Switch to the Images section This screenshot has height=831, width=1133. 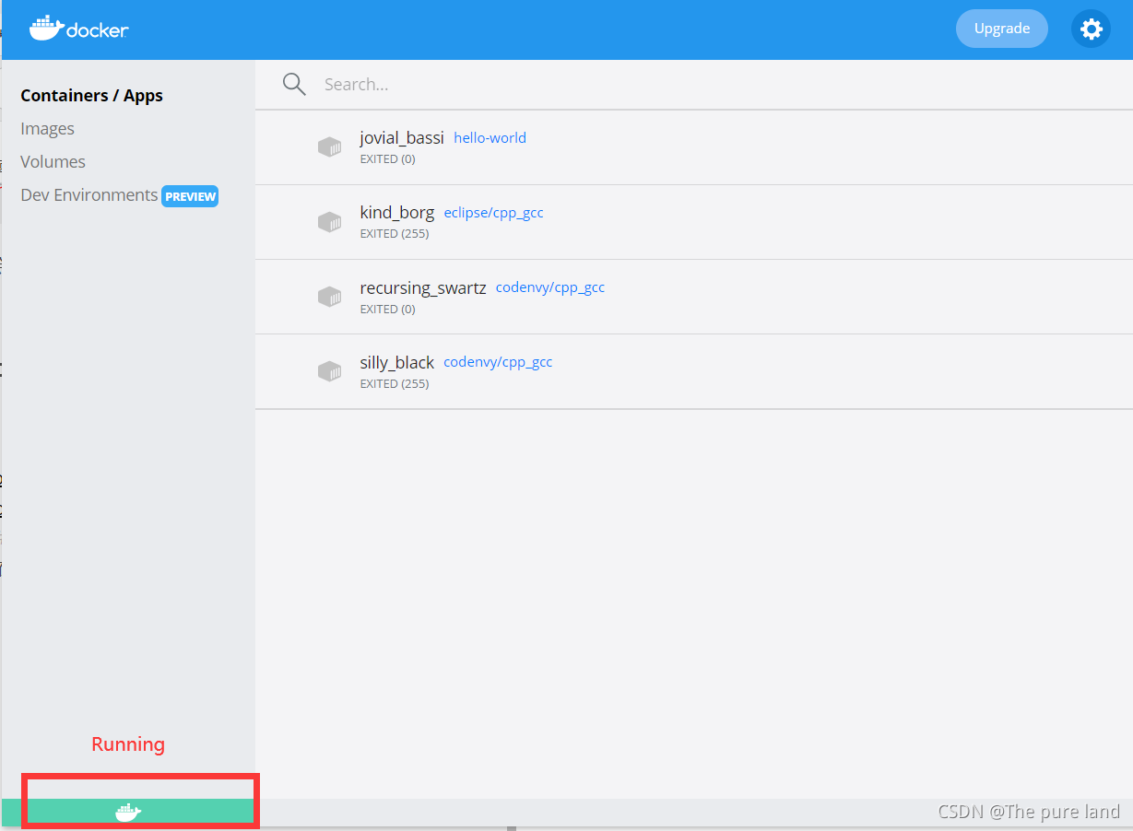pyautogui.click(x=47, y=129)
